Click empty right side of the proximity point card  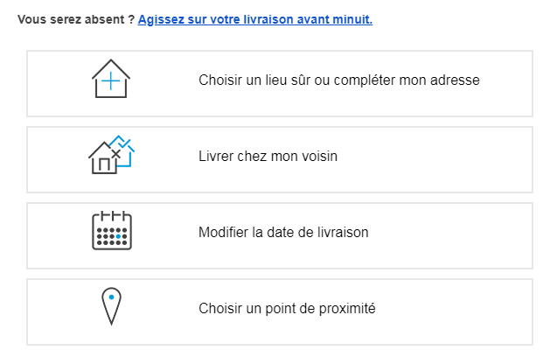click(463, 311)
